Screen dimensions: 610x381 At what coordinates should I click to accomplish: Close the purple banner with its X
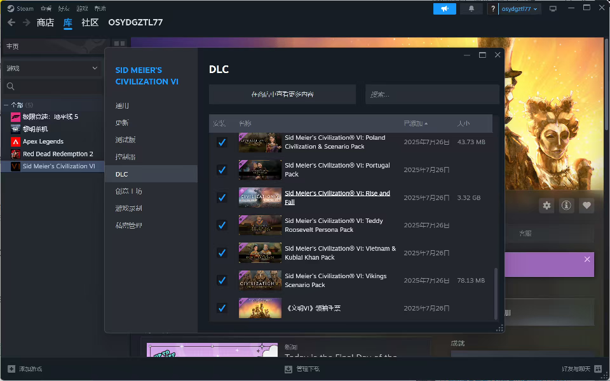587,259
